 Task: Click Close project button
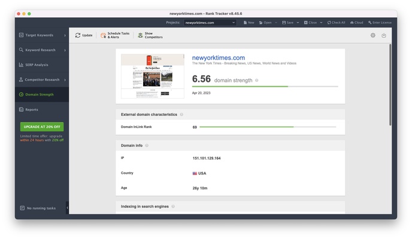310,23
